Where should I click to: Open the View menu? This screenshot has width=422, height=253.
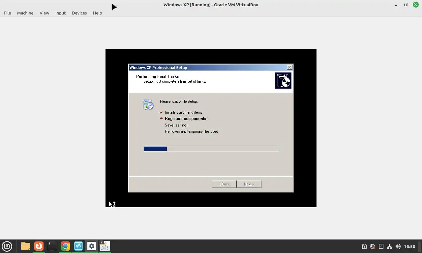coord(44,13)
